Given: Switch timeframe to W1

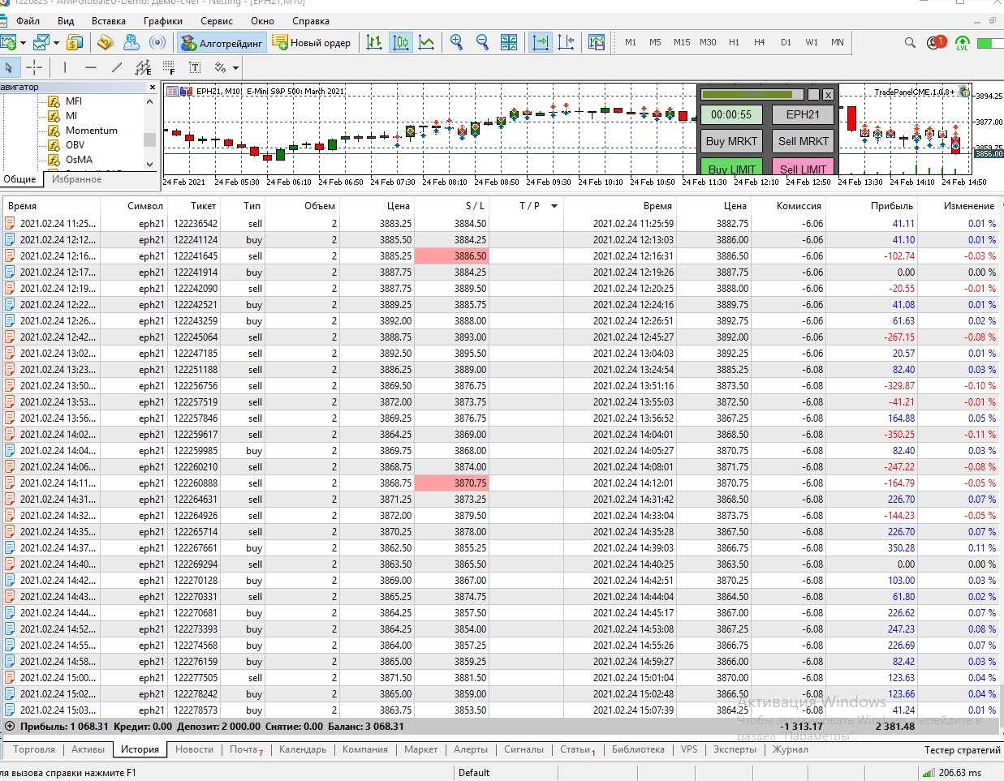Looking at the screenshot, I should [812, 42].
